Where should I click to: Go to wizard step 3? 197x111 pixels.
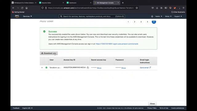coord(141,22)
